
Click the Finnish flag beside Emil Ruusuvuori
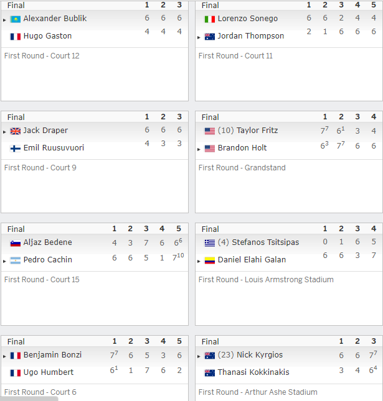click(16, 149)
